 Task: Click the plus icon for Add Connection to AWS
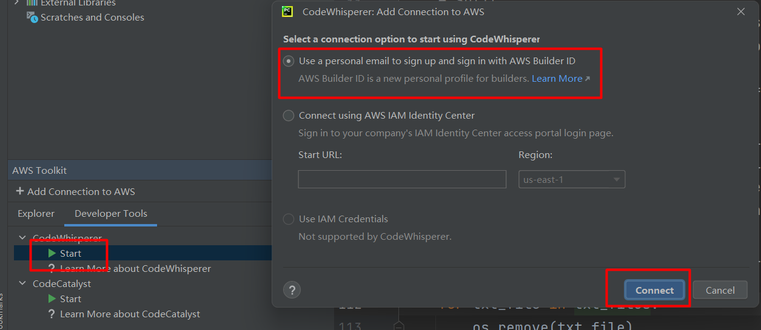20,191
